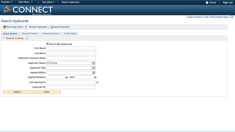Toggle the Search My Applicants checkbox
The image size is (235, 132).
coord(47,44)
